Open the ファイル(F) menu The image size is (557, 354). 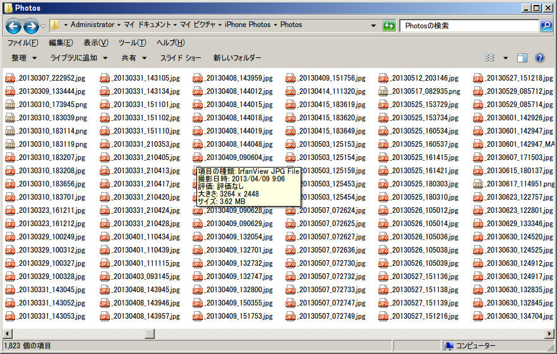23,43
